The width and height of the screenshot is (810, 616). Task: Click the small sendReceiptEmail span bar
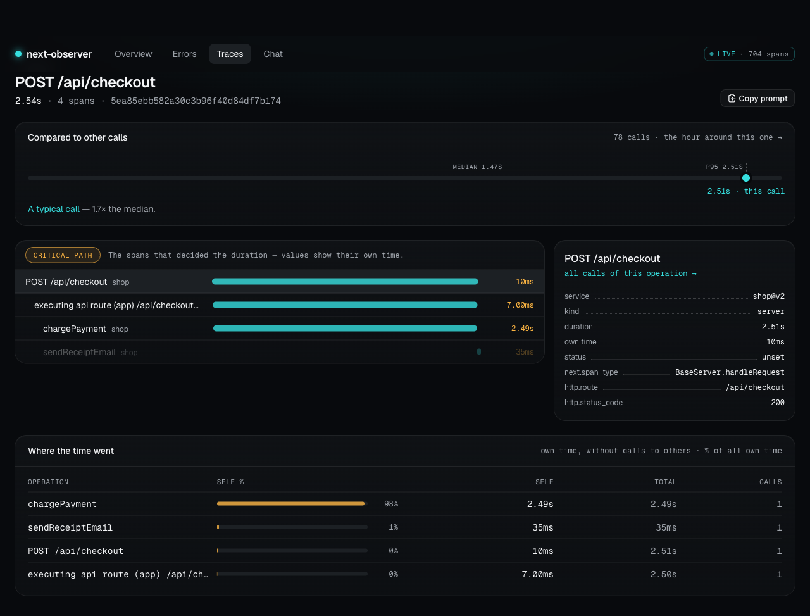(479, 351)
